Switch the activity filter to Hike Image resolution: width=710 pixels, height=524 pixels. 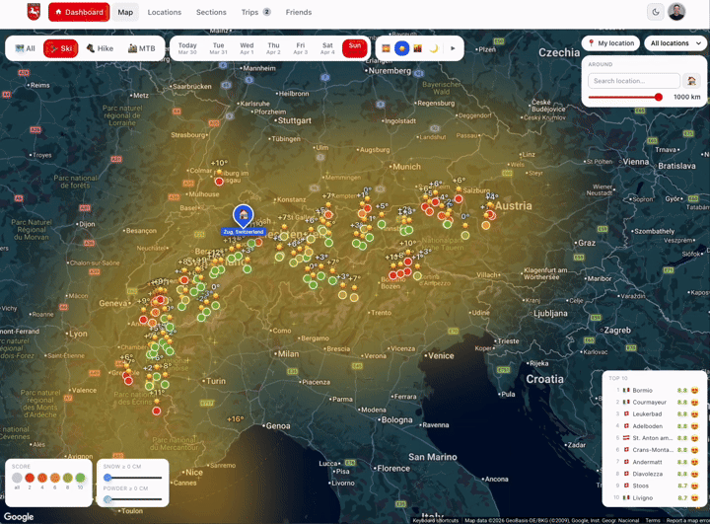(100, 48)
